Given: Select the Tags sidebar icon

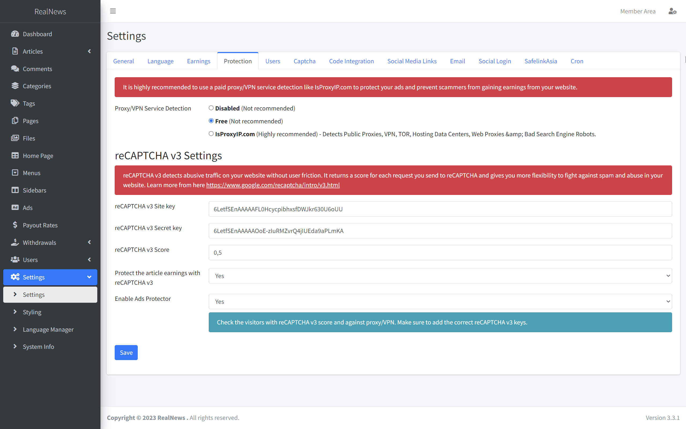Looking at the screenshot, I should pyautogui.click(x=15, y=103).
